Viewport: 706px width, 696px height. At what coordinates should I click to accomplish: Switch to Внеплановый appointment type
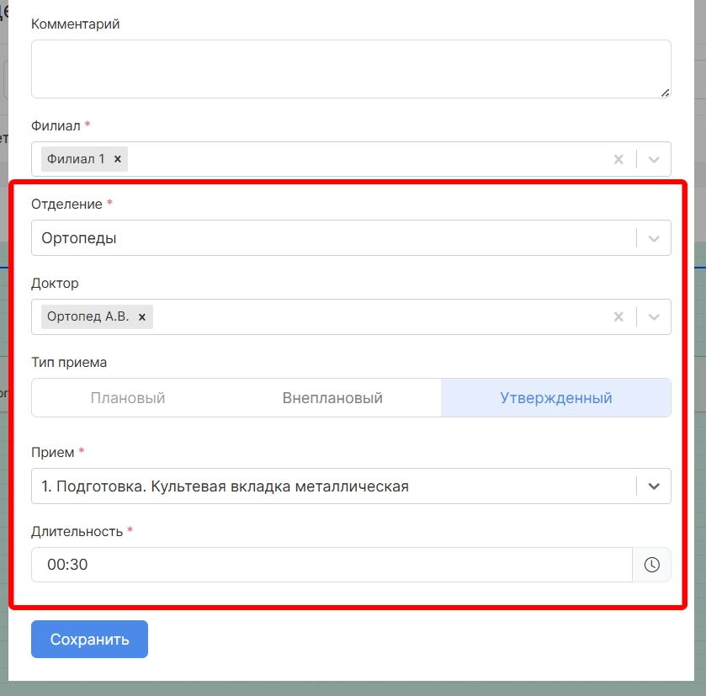pos(332,398)
